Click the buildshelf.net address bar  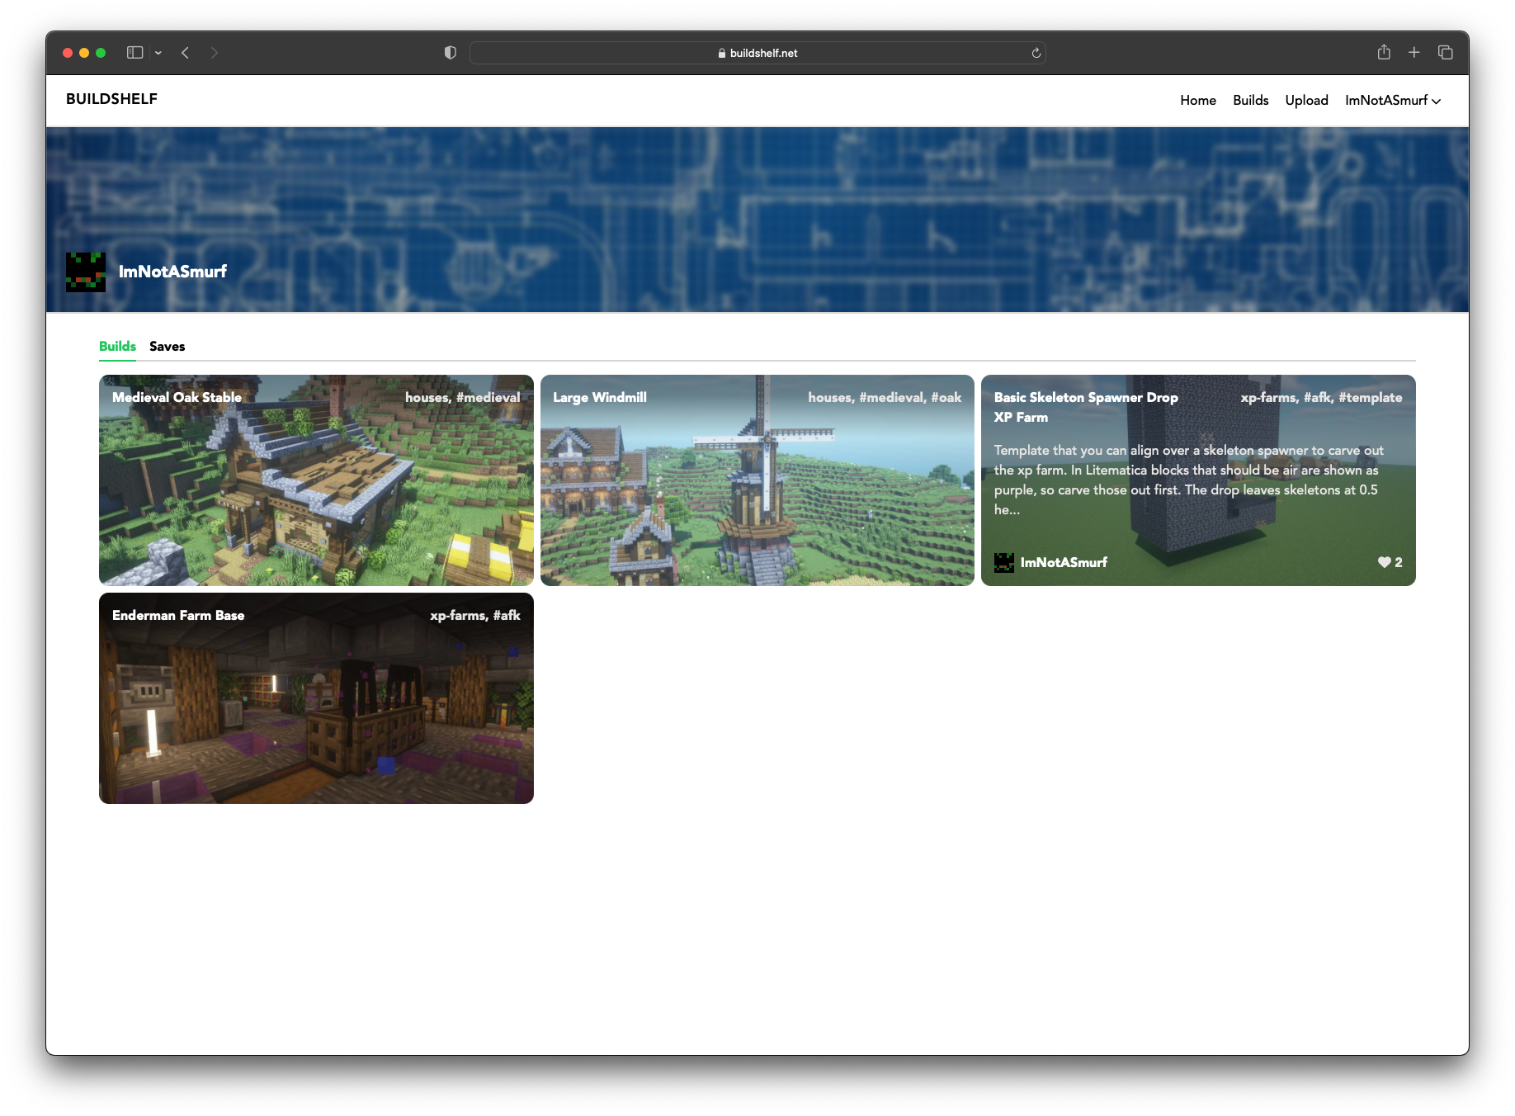click(757, 53)
